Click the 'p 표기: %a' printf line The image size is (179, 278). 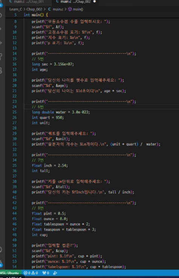[58, 43]
